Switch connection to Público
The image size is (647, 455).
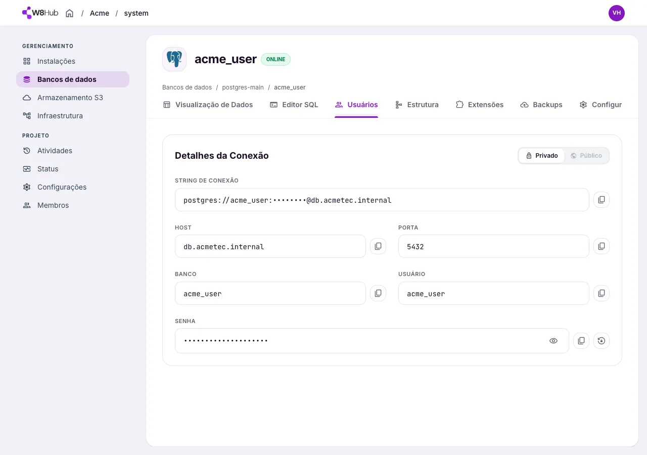click(586, 156)
